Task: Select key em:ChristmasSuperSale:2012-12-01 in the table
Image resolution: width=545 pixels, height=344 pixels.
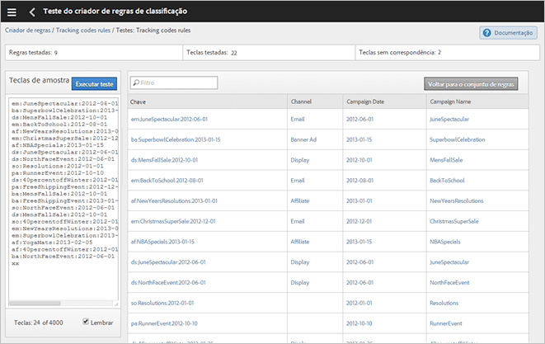Action: (x=173, y=221)
